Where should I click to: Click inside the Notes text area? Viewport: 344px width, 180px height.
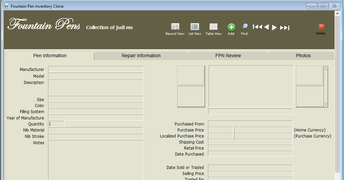tap(95, 160)
